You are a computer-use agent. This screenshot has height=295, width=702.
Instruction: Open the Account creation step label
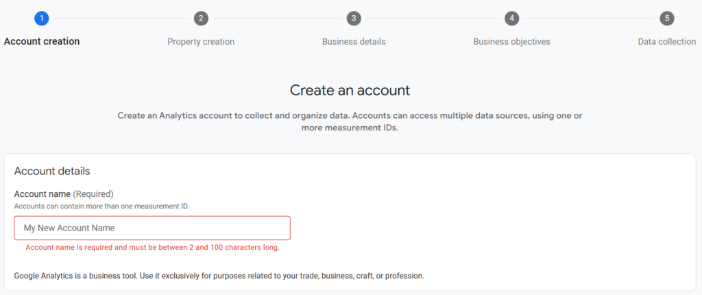click(42, 42)
